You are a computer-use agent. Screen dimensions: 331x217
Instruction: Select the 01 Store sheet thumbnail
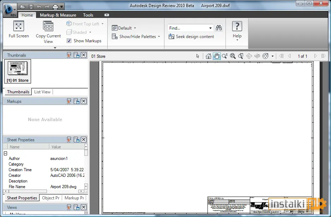pyautogui.click(x=18, y=71)
